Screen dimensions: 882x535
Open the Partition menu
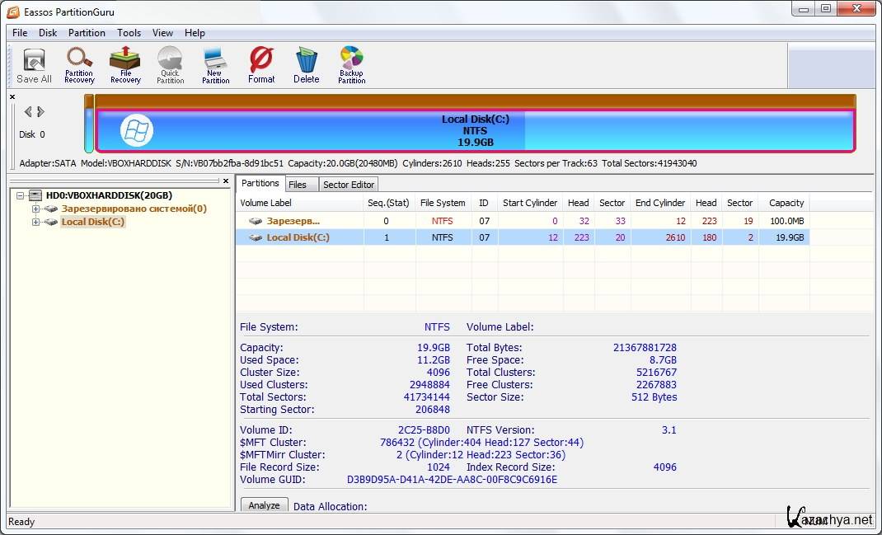tap(87, 33)
